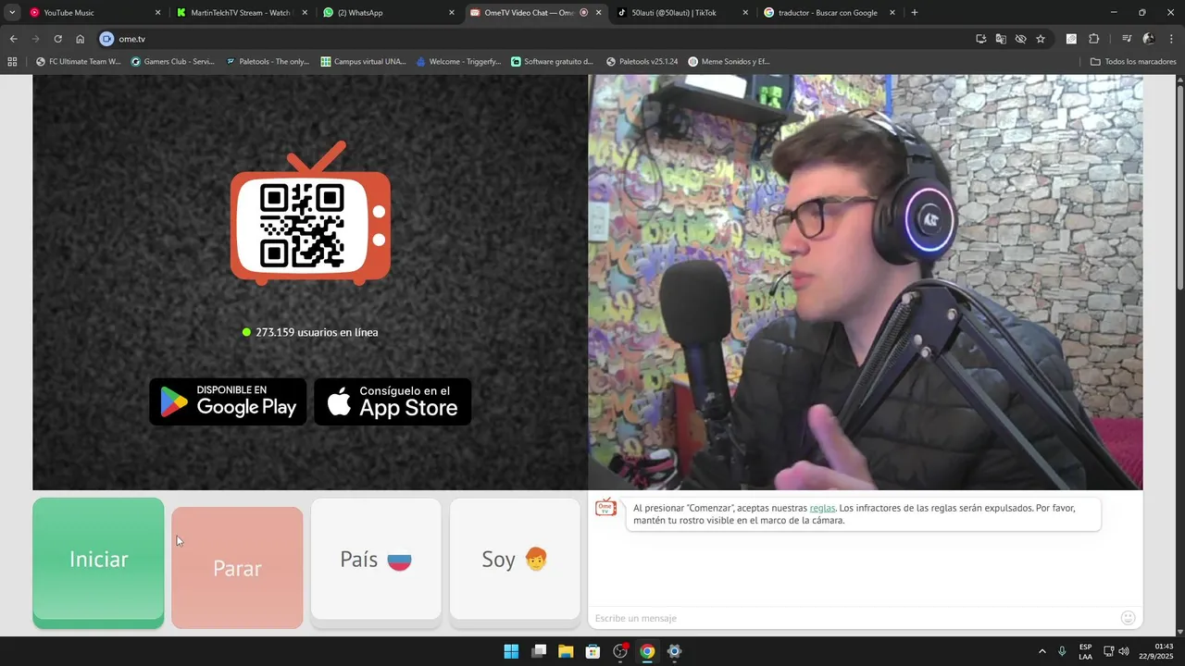
Task: Click the ome.tv address bar
Action: tap(537, 39)
